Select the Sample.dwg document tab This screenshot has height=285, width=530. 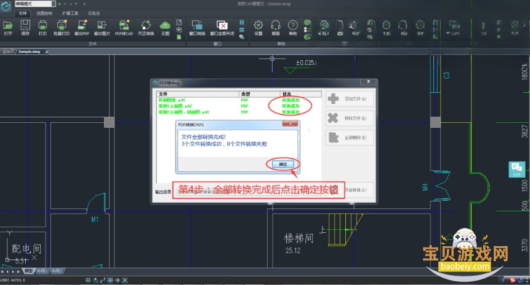pos(30,52)
